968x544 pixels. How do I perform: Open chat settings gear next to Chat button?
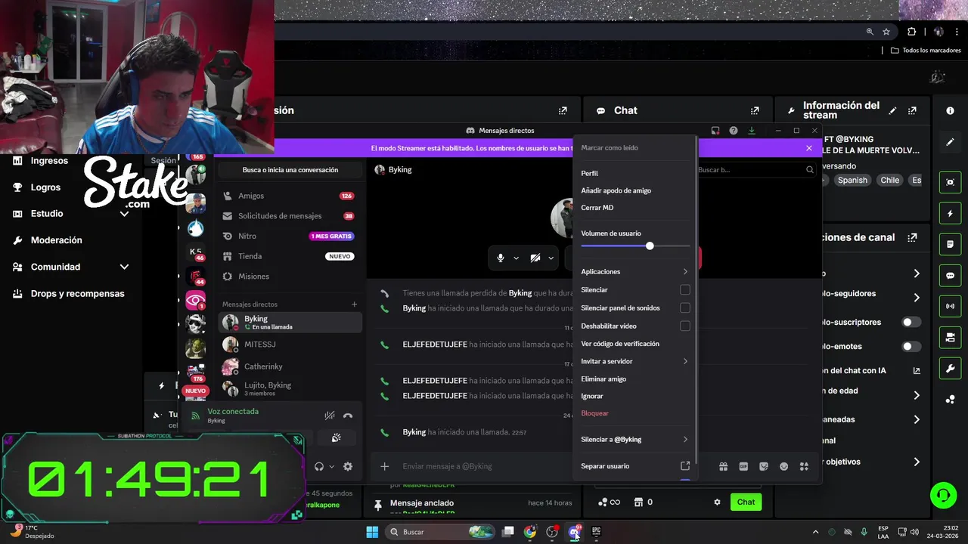717,502
